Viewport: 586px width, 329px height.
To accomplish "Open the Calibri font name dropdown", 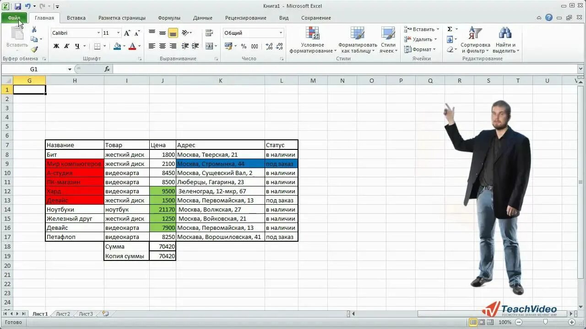I will [x=98, y=33].
